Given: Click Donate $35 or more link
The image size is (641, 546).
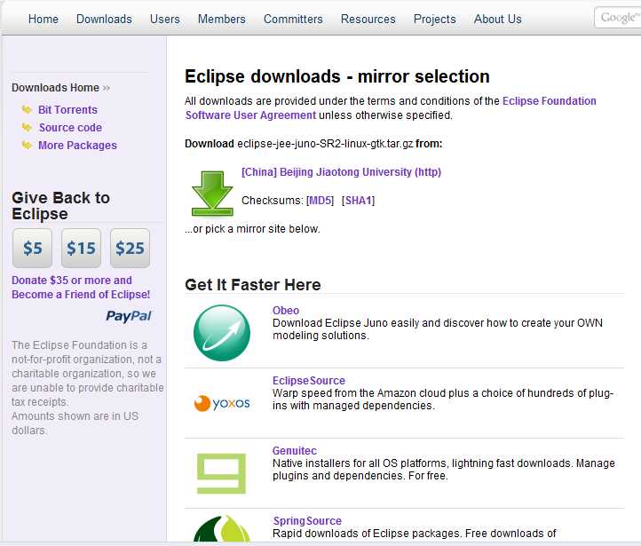Looking at the screenshot, I should coord(81,288).
